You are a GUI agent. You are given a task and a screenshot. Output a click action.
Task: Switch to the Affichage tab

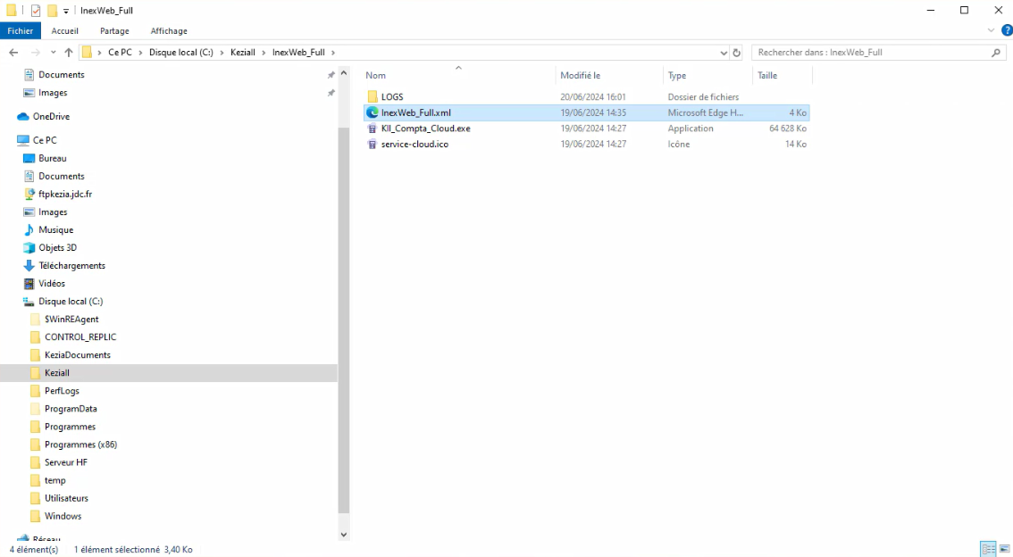click(169, 31)
